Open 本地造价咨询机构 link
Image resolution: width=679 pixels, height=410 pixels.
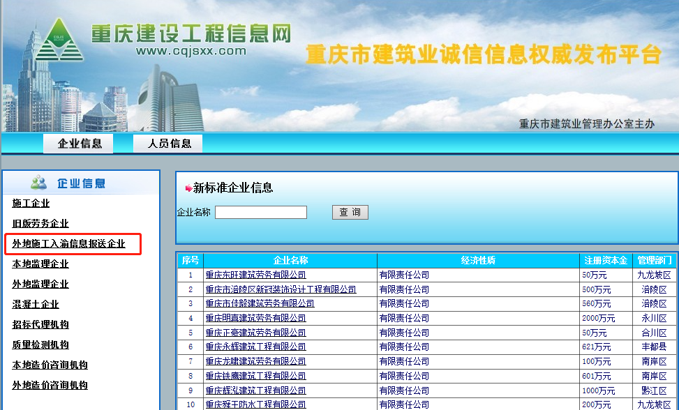[x=50, y=365]
